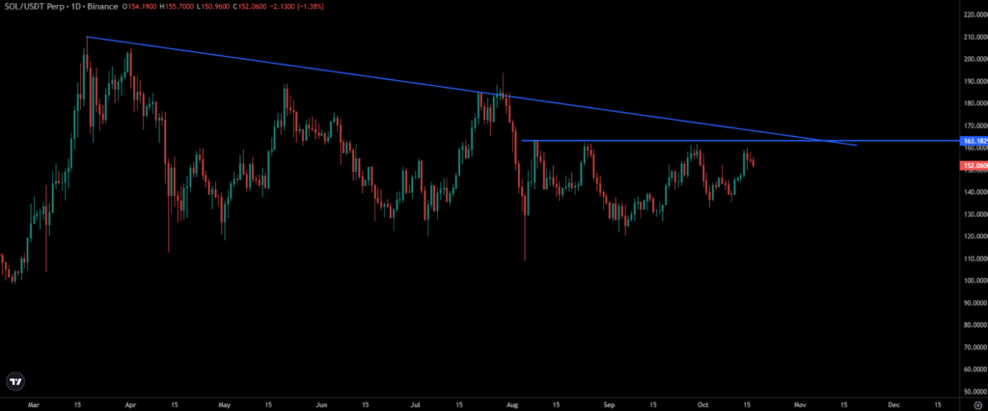Click the 120.000 price axis label
The width and height of the screenshot is (988, 411).
tap(974, 236)
